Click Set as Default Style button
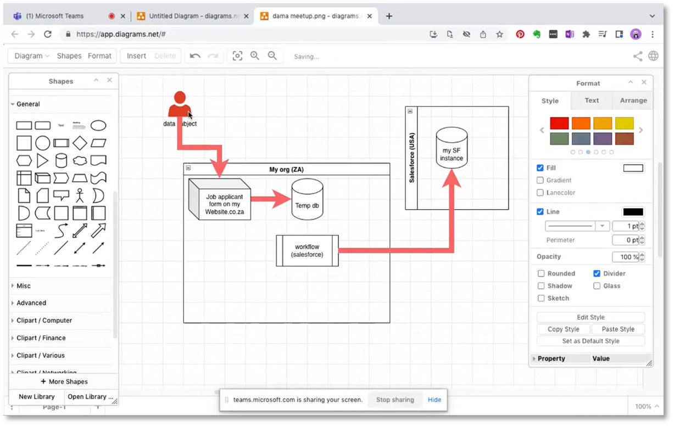Image resolution: width=674 pixels, height=426 pixels. click(591, 341)
